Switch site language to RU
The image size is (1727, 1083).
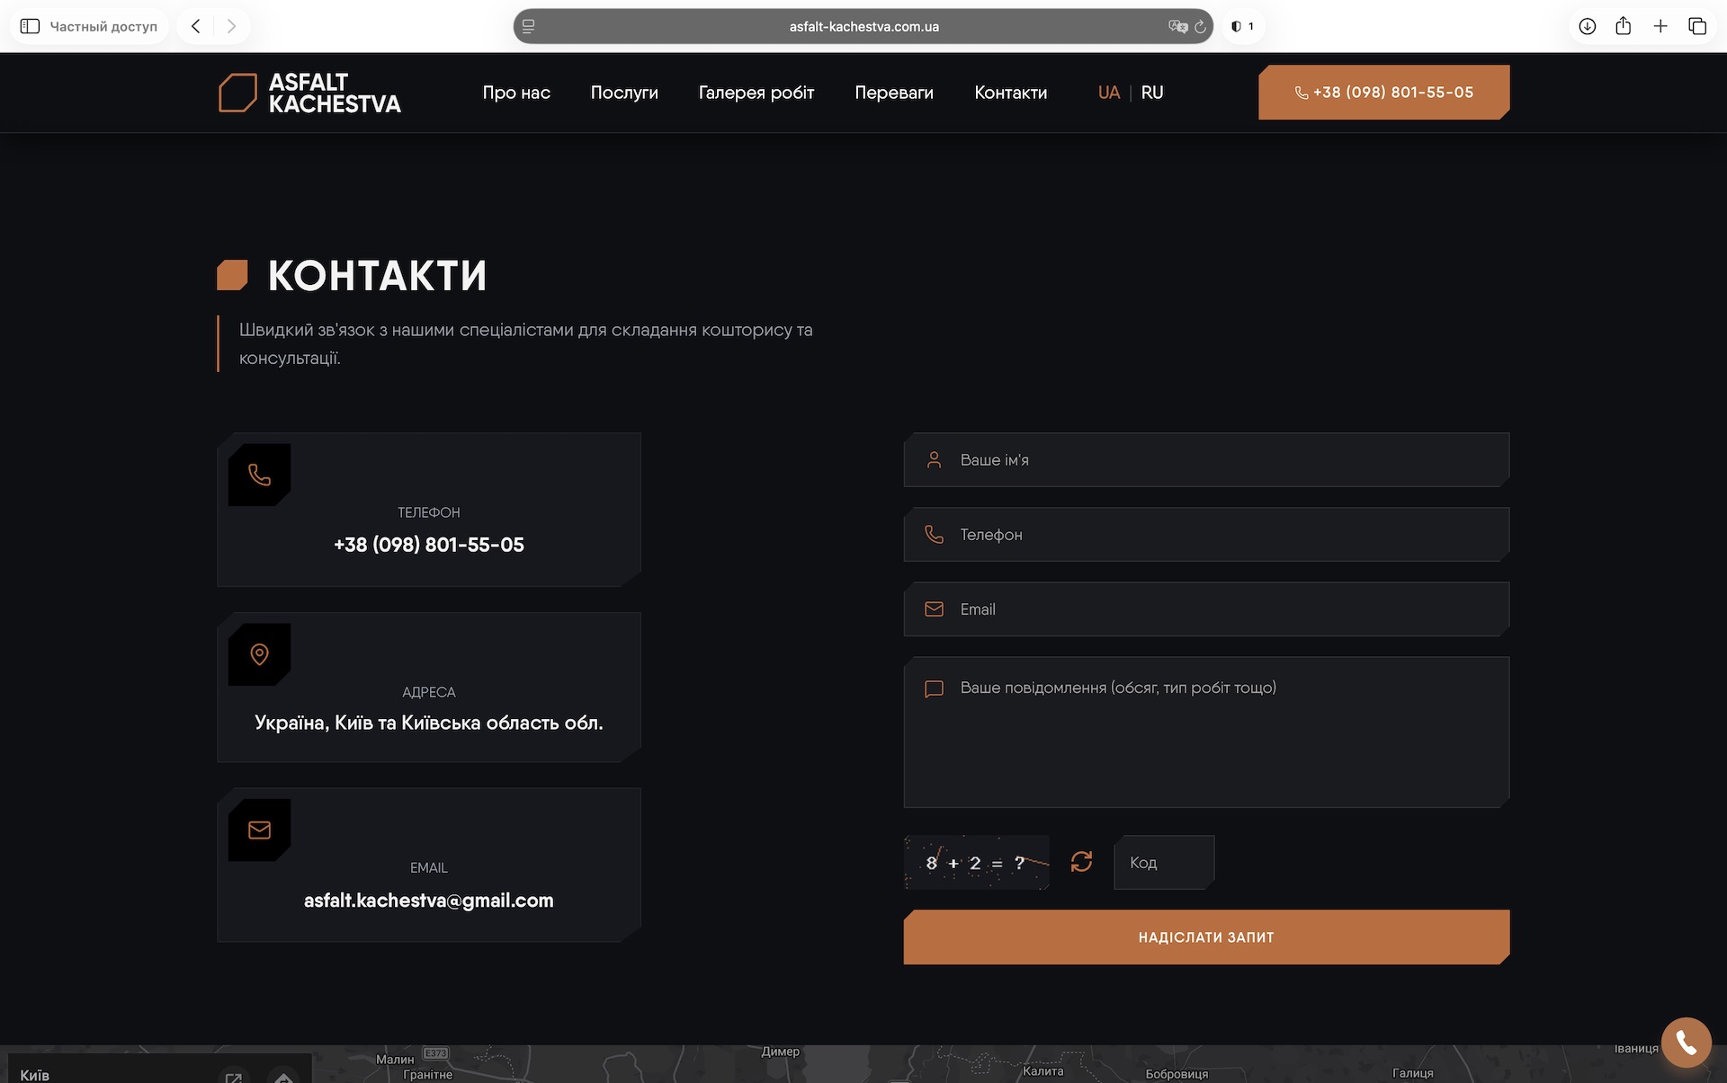tap(1152, 93)
